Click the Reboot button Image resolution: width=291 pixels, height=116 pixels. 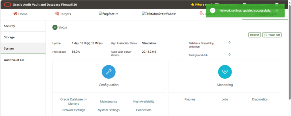click(255, 35)
